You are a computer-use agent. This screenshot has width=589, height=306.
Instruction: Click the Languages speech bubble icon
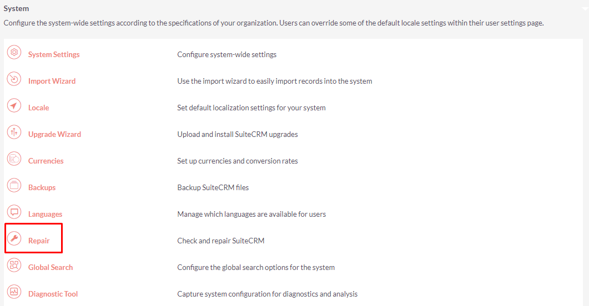click(14, 212)
